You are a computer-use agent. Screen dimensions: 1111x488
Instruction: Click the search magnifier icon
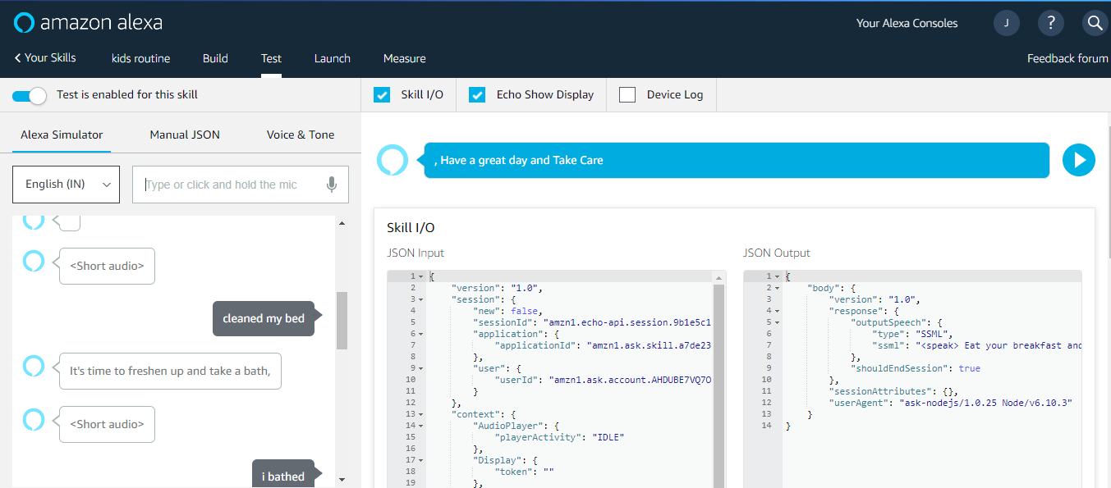tap(1095, 23)
